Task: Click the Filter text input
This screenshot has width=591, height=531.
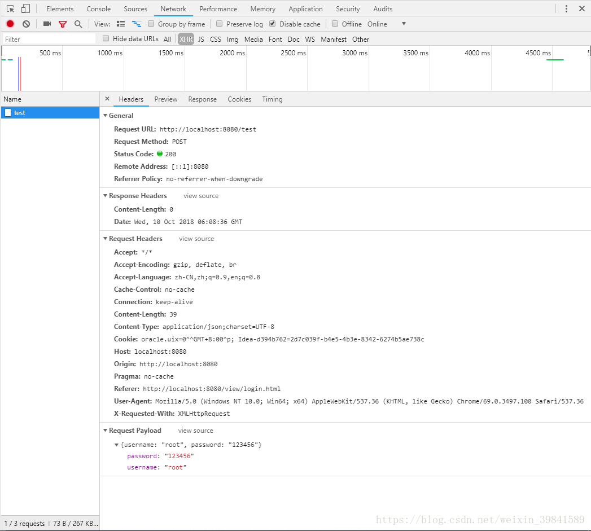Action: (49, 39)
